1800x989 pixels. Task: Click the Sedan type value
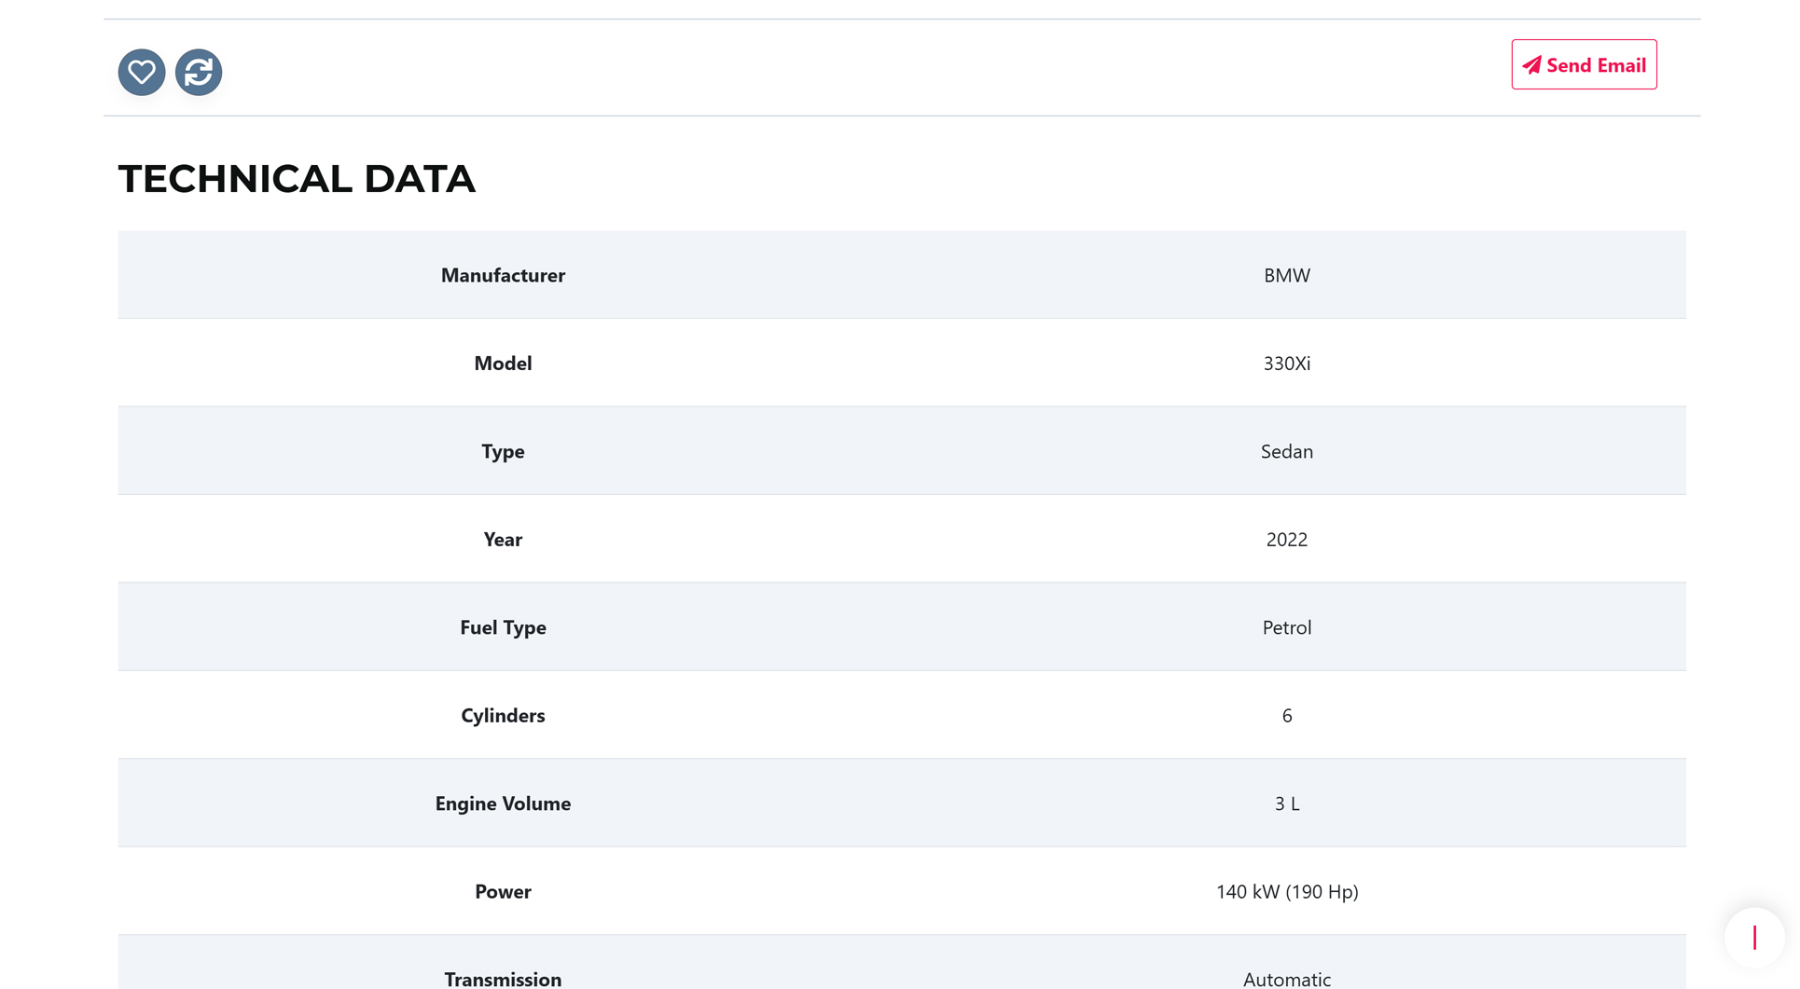pyautogui.click(x=1286, y=451)
